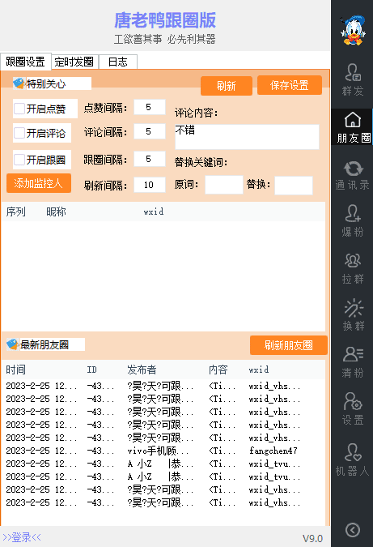Open the 清粉 clean-fans sidebar icon
Viewport: 373px width, 547px height.
tap(353, 362)
